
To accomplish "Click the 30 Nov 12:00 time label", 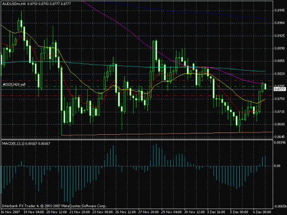I will pos(194,212).
